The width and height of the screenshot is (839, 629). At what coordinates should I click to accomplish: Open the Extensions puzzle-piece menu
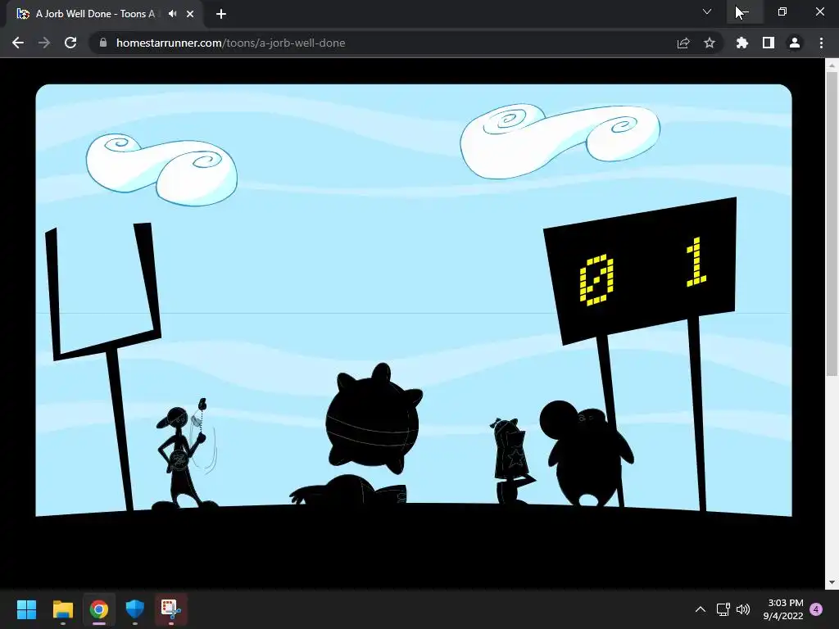click(x=742, y=43)
